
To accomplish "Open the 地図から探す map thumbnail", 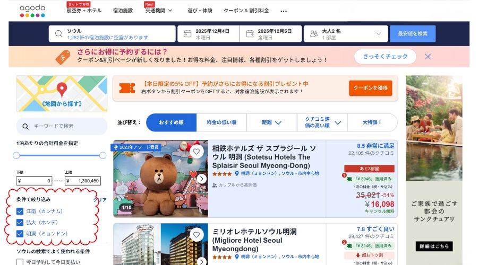I will pyautogui.click(x=62, y=94).
